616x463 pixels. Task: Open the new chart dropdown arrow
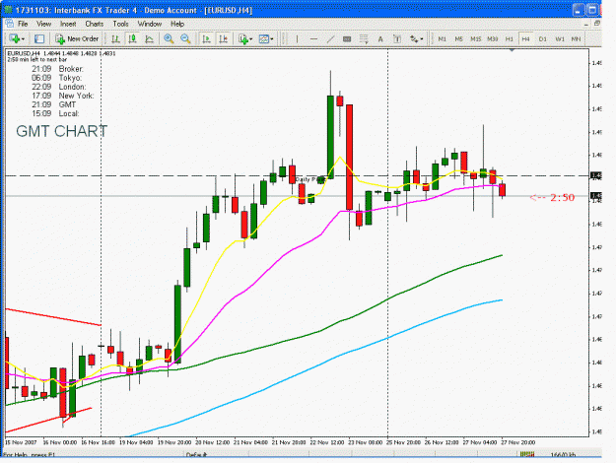click(24, 39)
